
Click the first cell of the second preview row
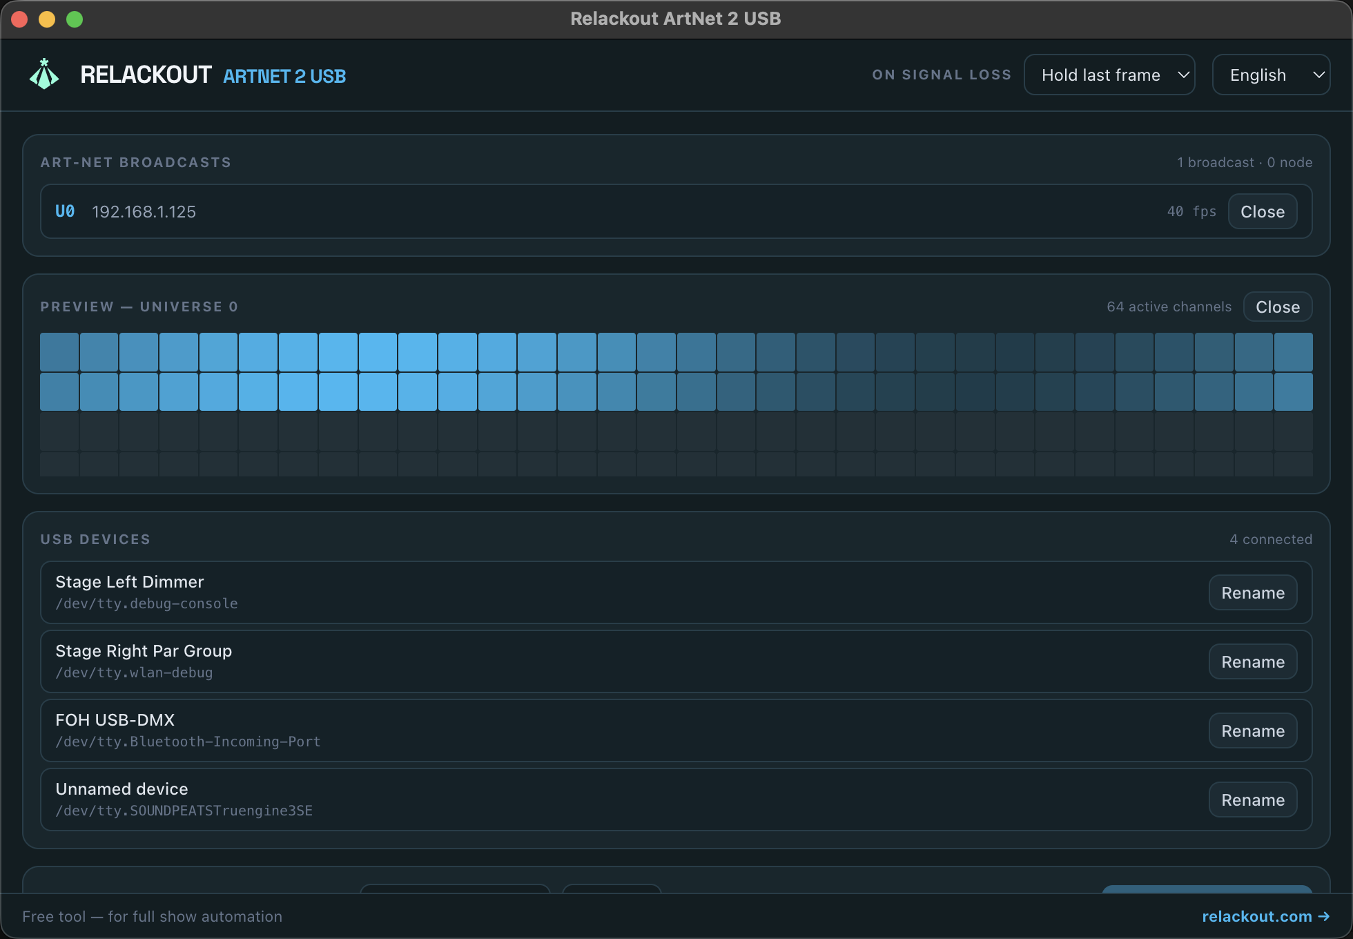59,392
